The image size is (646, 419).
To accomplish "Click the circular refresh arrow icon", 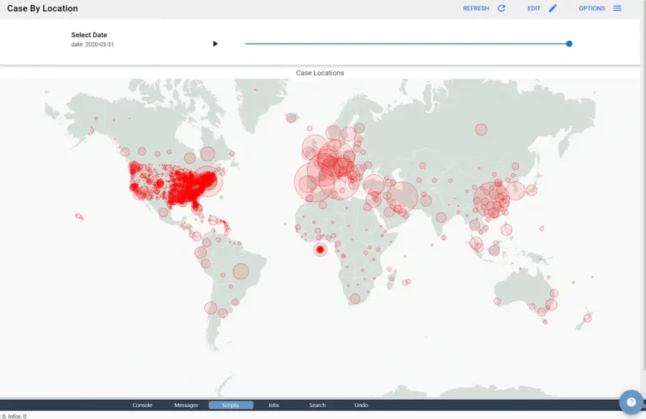I will 501,8.
